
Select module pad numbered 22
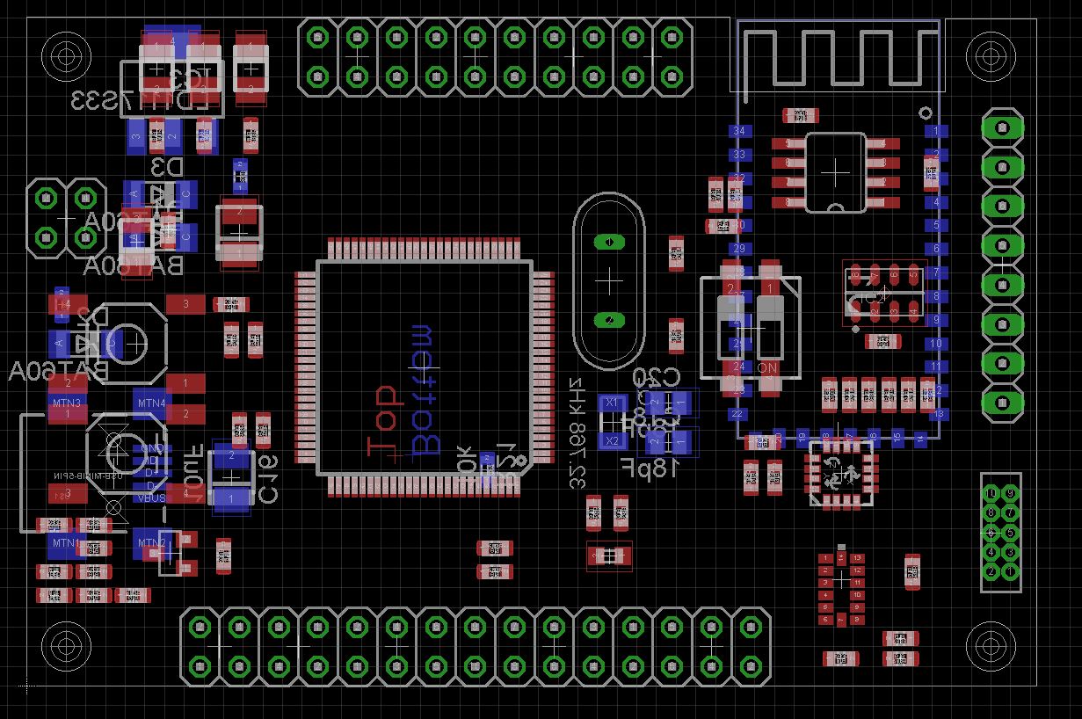click(737, 414)
